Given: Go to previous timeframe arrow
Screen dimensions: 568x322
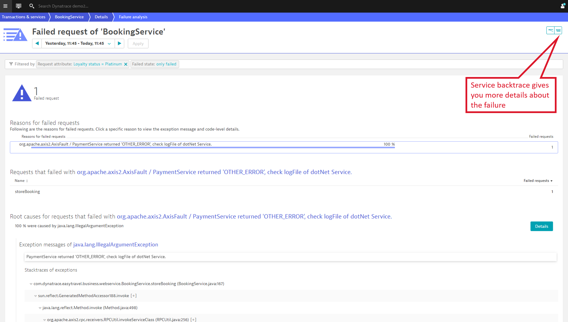Looking at the screenshot, I should tap(37, 44).
